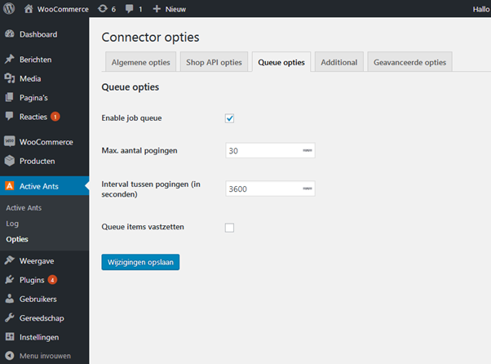This screenshot has height=364, width=491.
Task: Click the WordPress logo icon
Action: point(10,9)
